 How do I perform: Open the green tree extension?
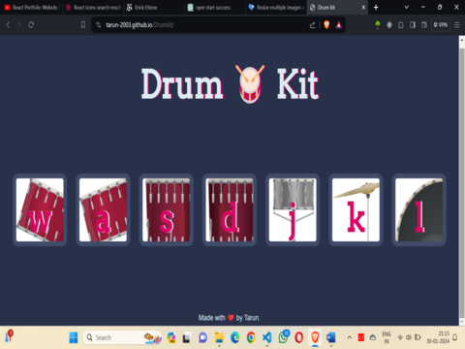378,25
